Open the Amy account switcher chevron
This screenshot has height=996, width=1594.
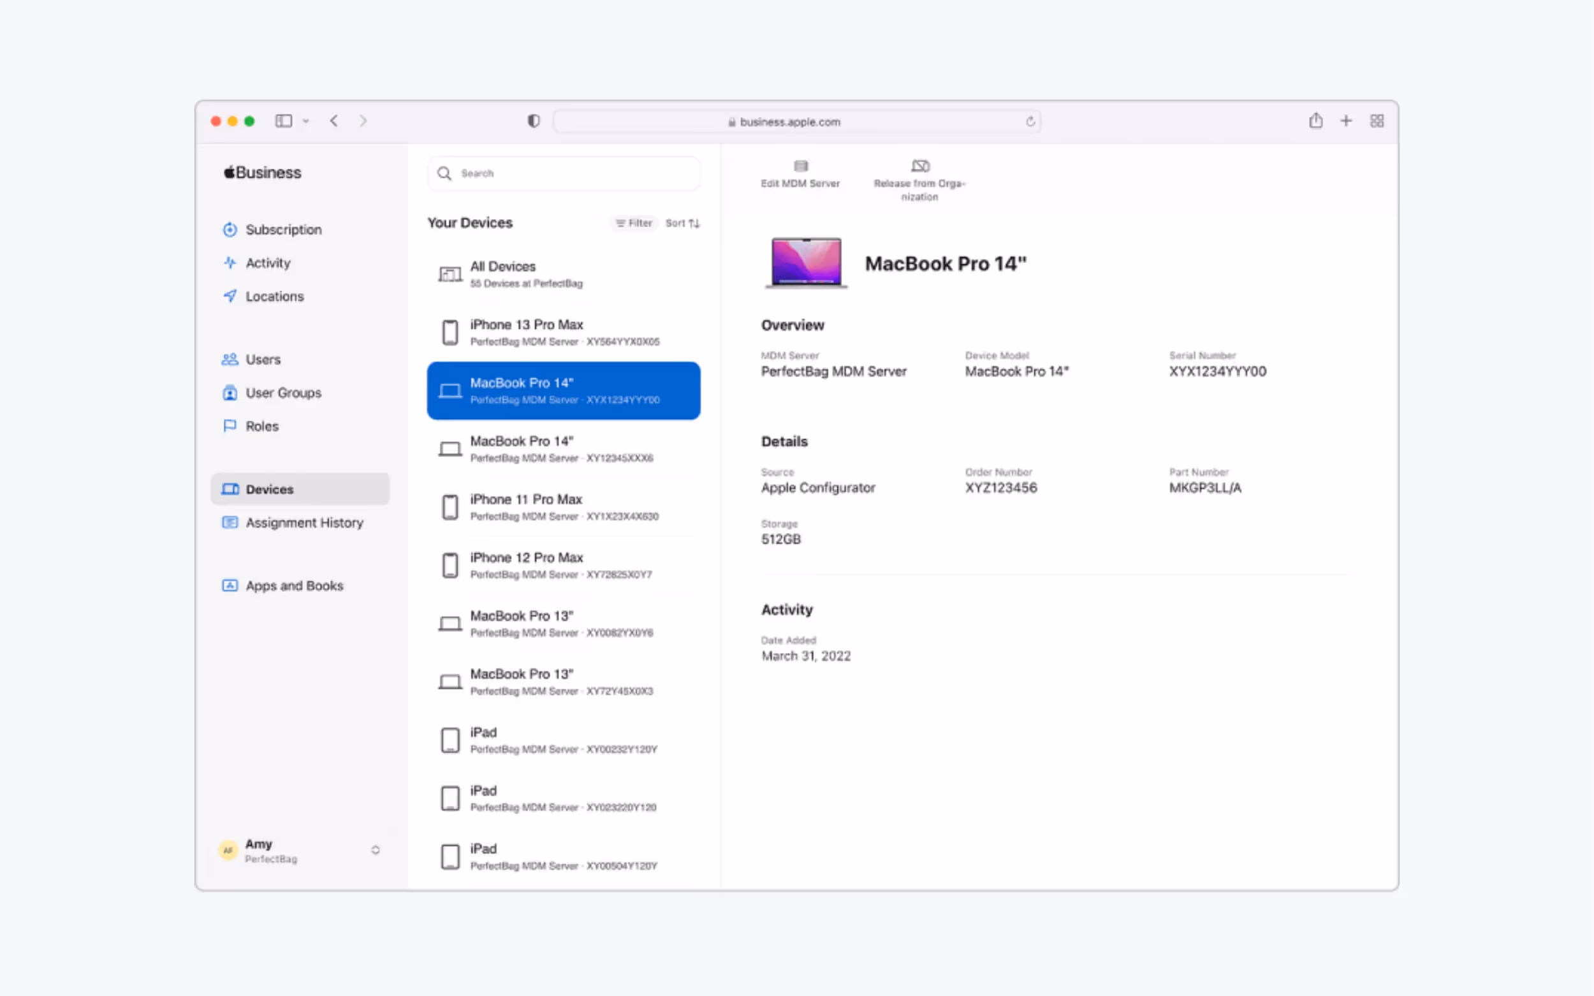coord(376,851)
